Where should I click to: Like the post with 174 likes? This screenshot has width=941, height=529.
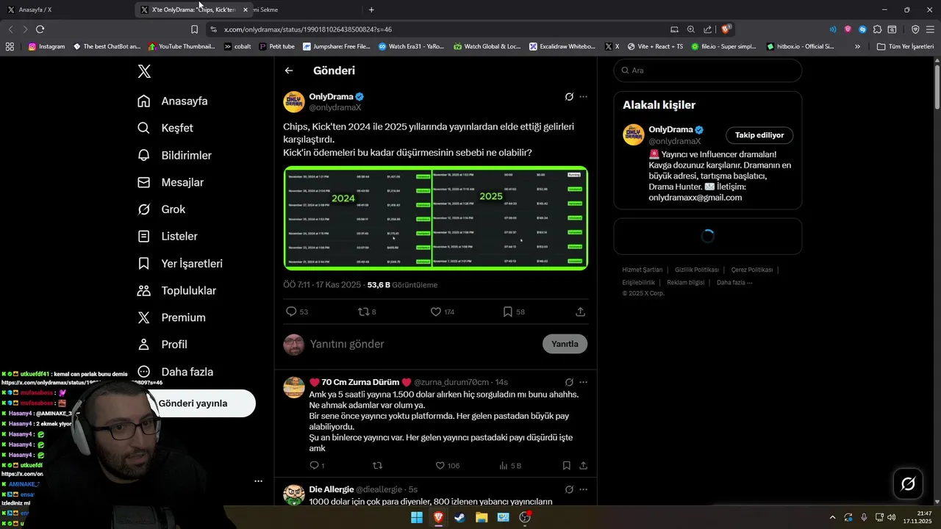click(436, 312)
